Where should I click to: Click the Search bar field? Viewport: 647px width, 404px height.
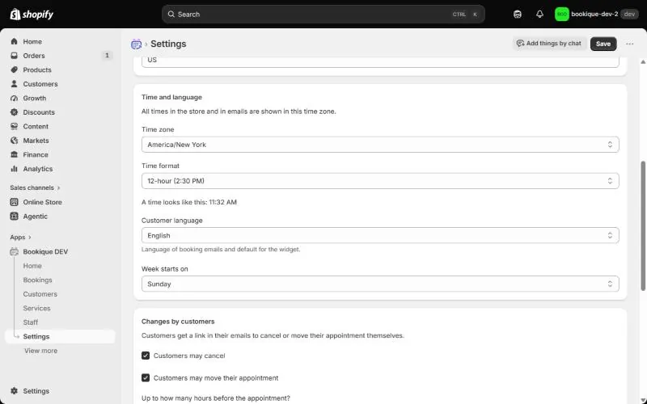[323, 14]
